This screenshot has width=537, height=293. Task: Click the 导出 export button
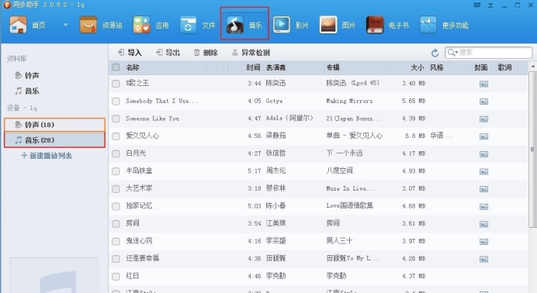click(x=168, y=53)
